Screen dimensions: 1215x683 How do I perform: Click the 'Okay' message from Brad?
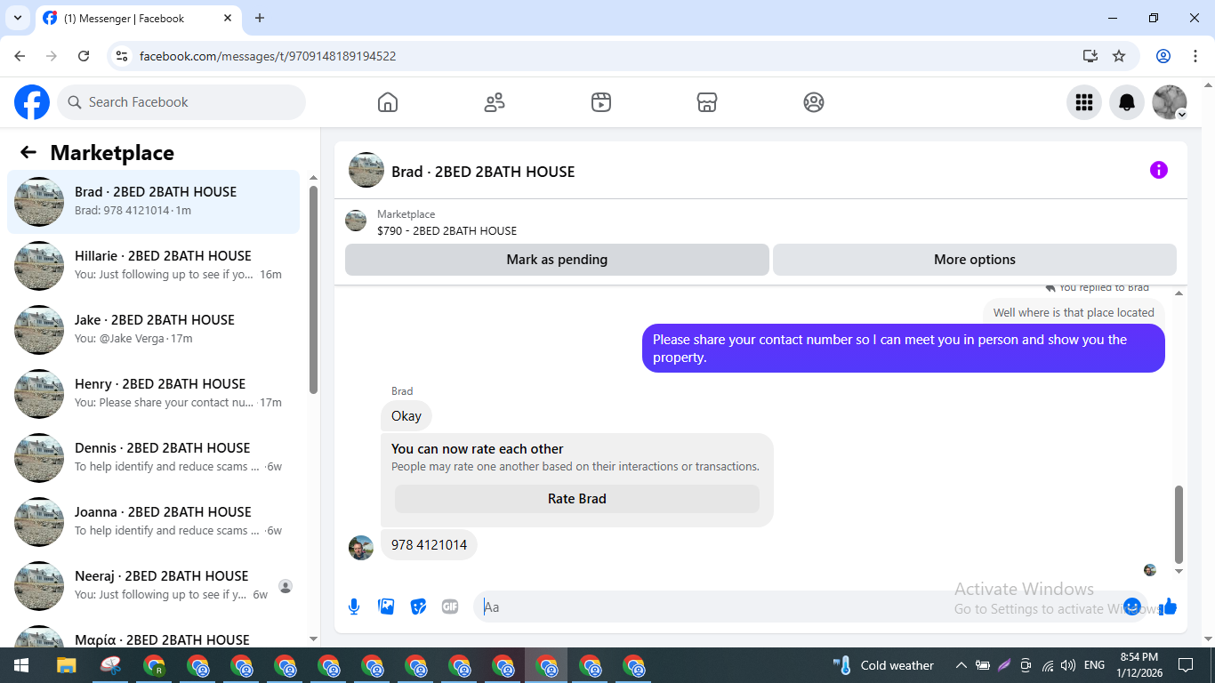coord(406,416)
